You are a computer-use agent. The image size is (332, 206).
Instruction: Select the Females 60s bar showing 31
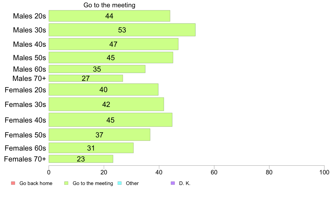pos(91,148)
